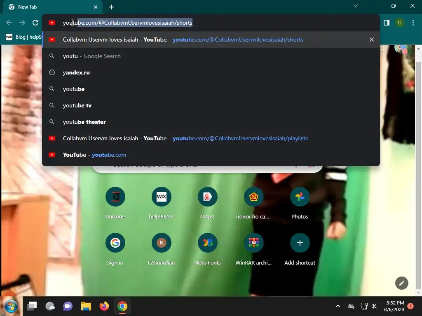Open the video chat taskbar app

click(x=68, y=306)
